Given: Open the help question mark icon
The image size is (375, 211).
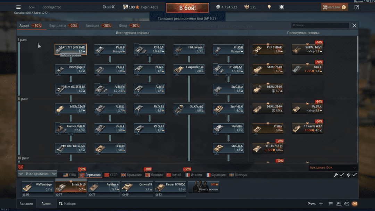Looking at the screenshot, I should (x=357, y=7).
